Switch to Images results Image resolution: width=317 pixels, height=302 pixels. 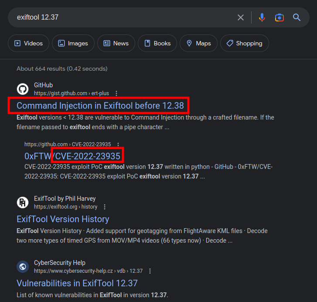tap(73, 43)
